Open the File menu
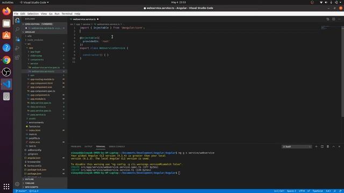This screenshot has width=344, height=193. click(16, 13)
